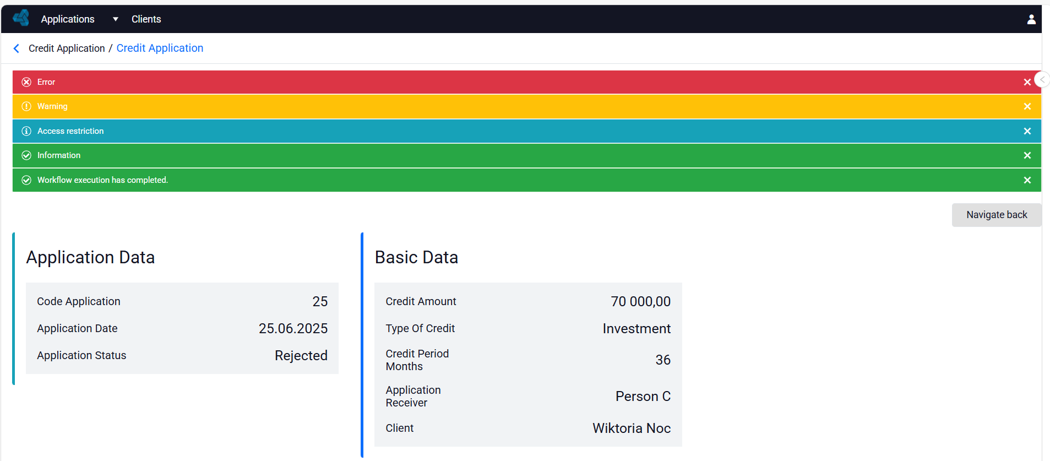
Task: Click the Application Data heading
Action: click(90, 257)
